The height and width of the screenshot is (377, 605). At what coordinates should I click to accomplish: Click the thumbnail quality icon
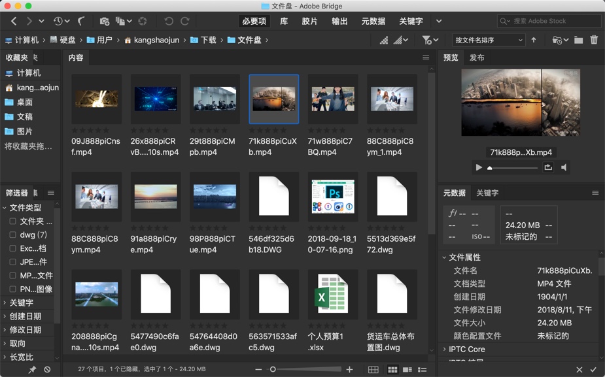point(384,40)
